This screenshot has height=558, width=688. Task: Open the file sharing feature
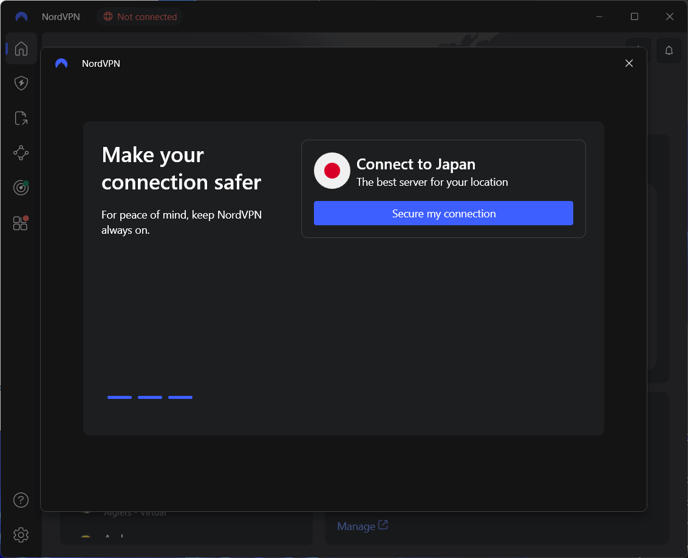(21, 118)
